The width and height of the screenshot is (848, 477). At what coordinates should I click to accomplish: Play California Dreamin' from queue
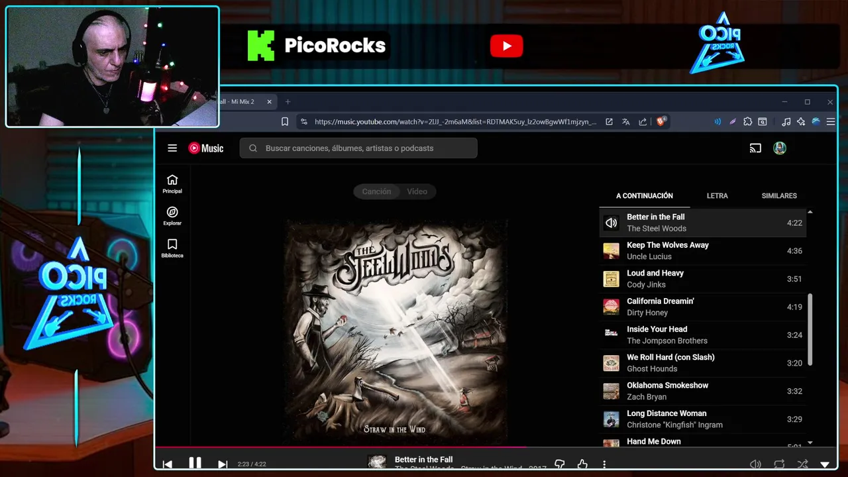point(703,307)
